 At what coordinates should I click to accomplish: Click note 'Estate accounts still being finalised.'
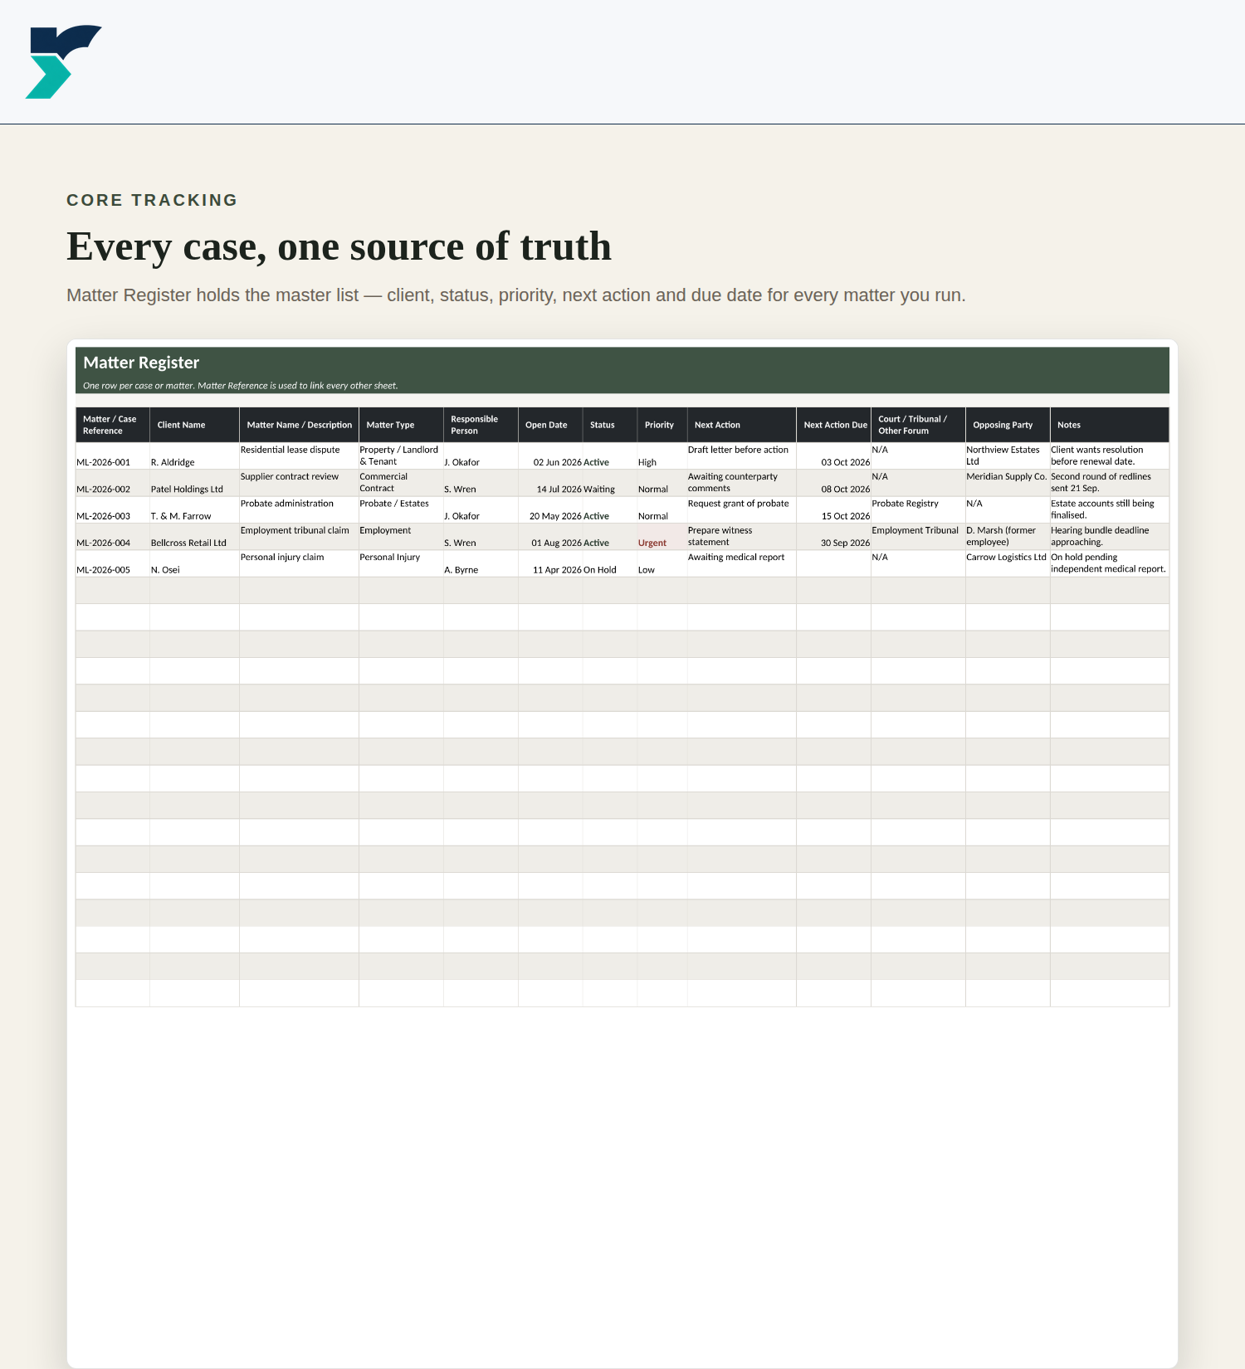(x=1110, y=510)
